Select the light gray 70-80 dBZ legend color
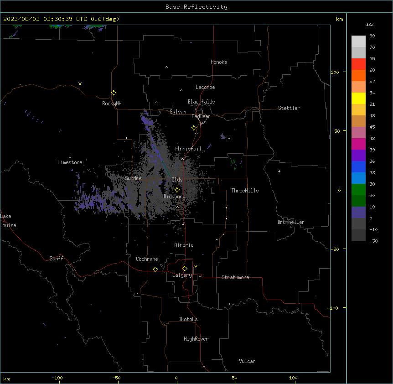This screenshot has width=393, height=384. tap(358, 42)
